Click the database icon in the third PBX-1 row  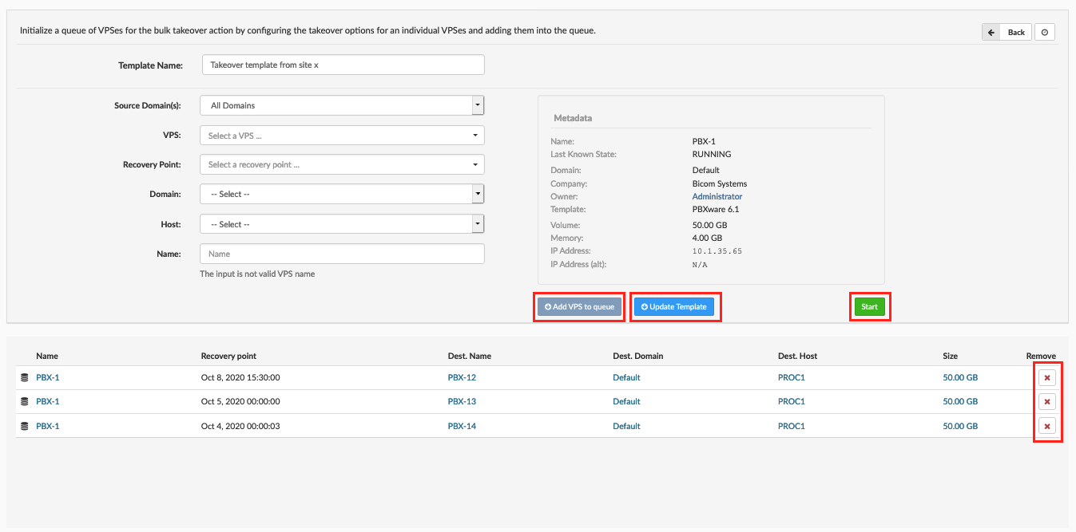coord(24,426)
